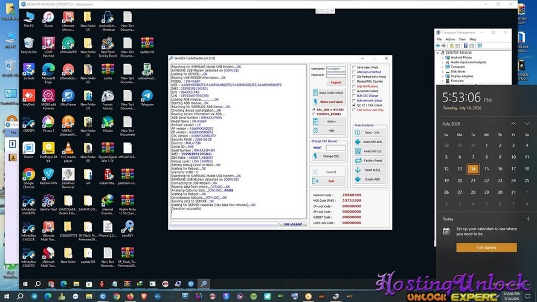Open Radmin VPN desktop icon
The width and height of the screenshot is (537, 302).
(48, 177)
